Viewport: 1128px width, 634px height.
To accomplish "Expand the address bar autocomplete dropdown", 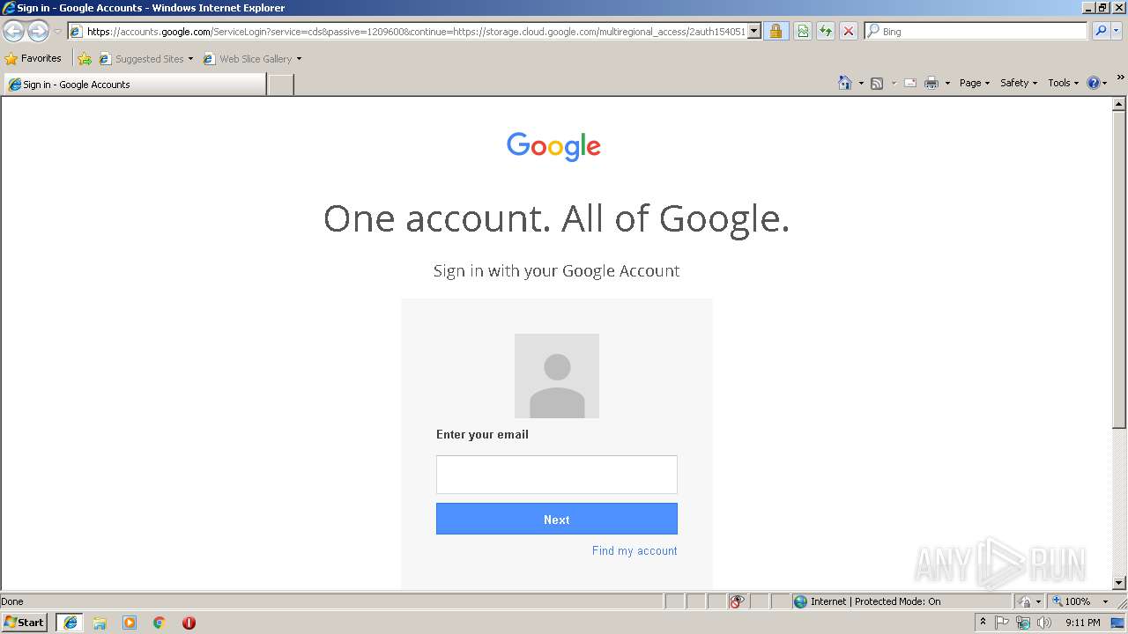I will [754, 32].
